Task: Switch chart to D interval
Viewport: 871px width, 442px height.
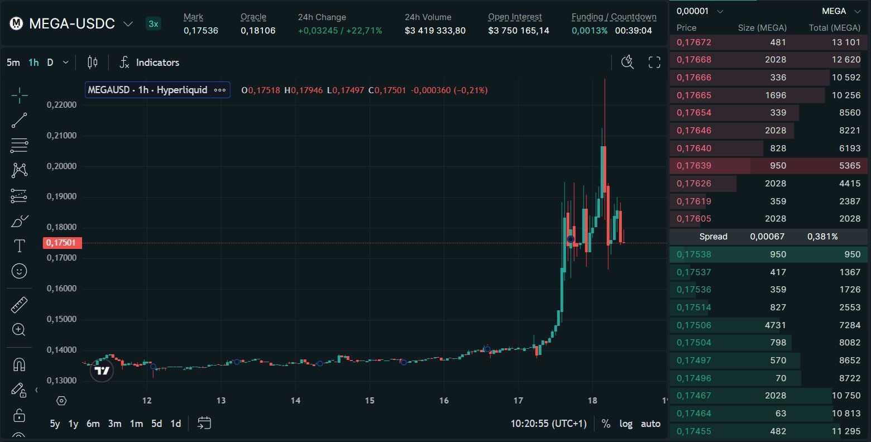Action: point(50,63)
